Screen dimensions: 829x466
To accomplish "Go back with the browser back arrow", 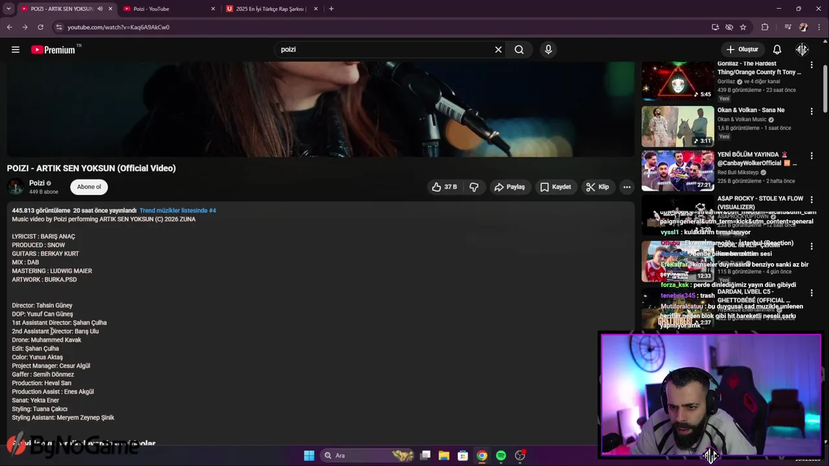I will pos(9,27).
